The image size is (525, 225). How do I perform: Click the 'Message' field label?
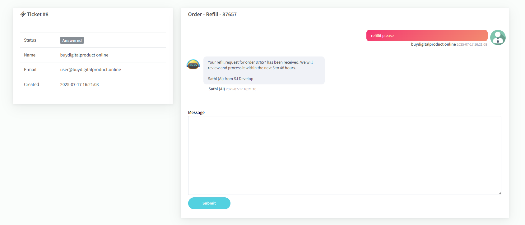coord(196,113)
